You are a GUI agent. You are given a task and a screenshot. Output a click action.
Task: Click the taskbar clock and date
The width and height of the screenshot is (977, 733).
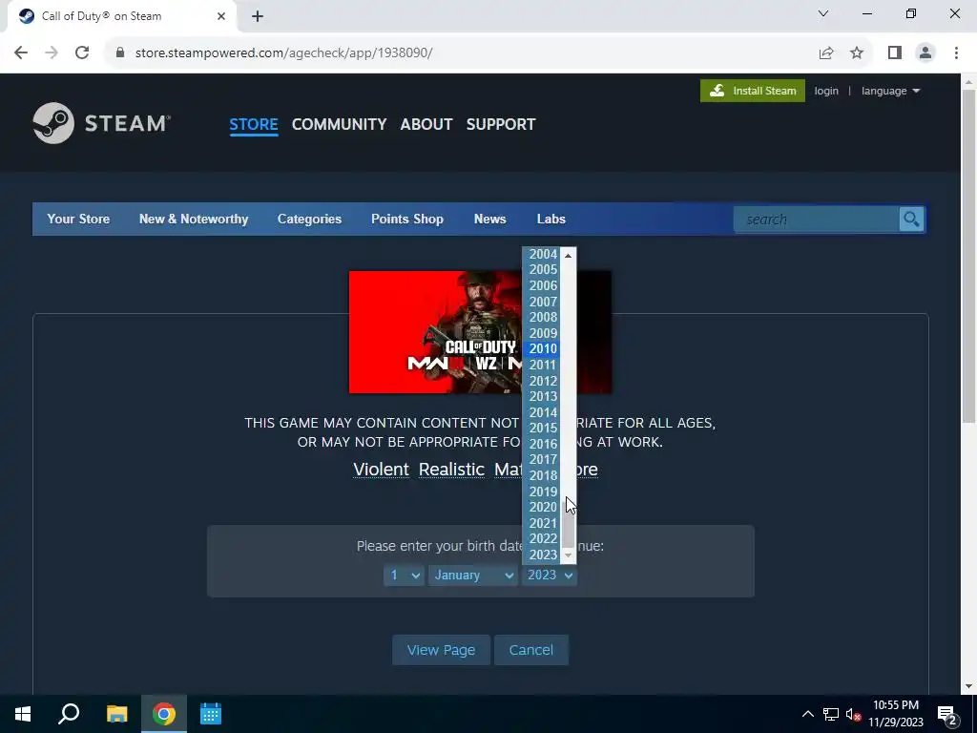pos(896,714)
